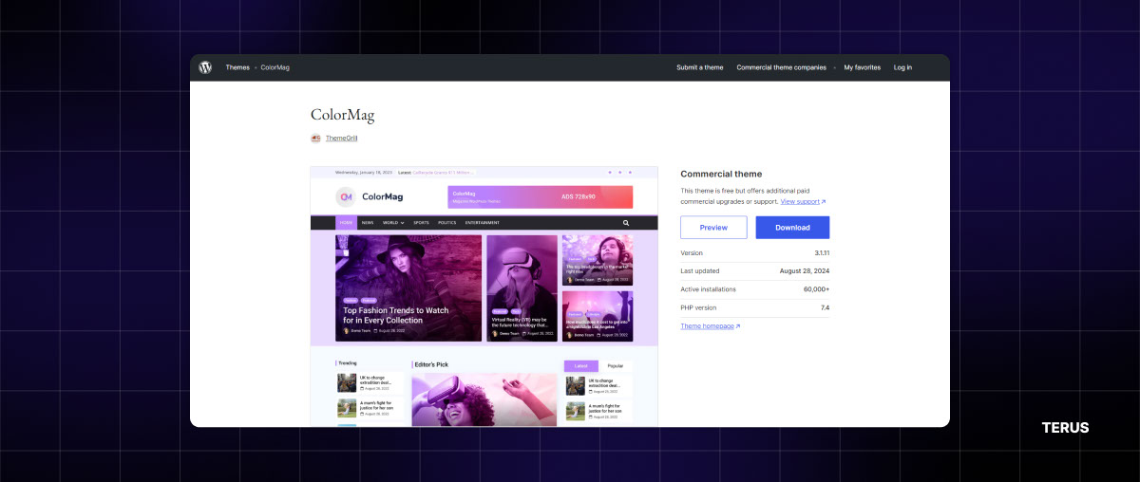Viewport: 1140px width, 482px height.
Task: Open the Virtual Reality (VR) article card
Action: 522,288
